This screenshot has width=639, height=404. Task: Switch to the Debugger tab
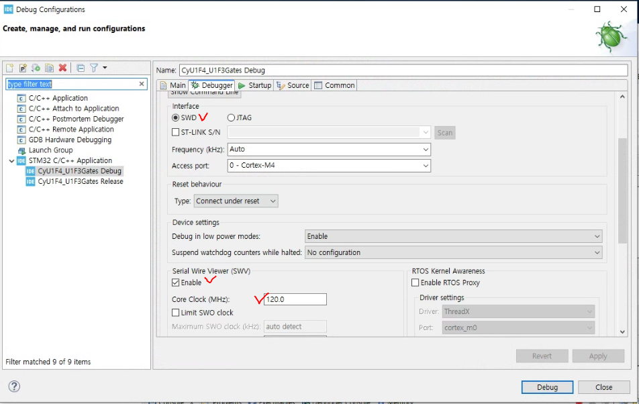[211, 85]
